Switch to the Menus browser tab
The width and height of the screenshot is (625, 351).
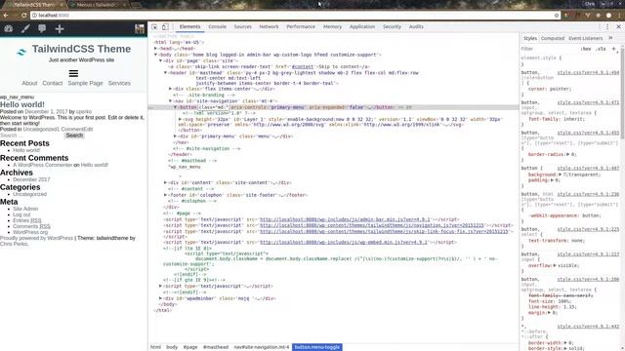click(96, 4)
